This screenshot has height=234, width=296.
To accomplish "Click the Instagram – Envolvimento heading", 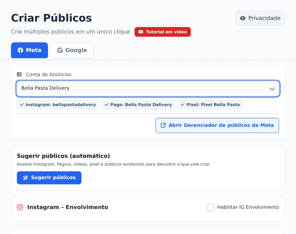I will [68, 207].
